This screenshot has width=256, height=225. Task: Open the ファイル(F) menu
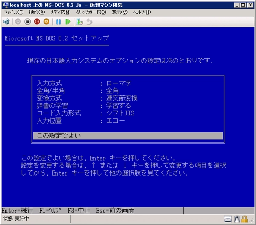14,12
